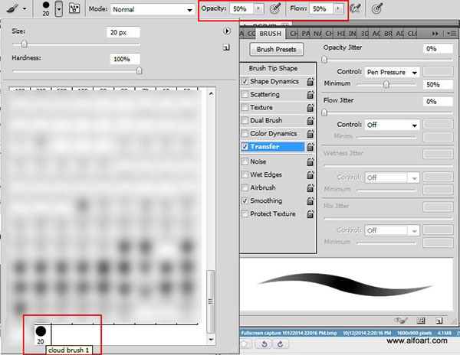Select Brush Tip Shape section
This screenshot has height=355, width=460.
tap(273, 68)
